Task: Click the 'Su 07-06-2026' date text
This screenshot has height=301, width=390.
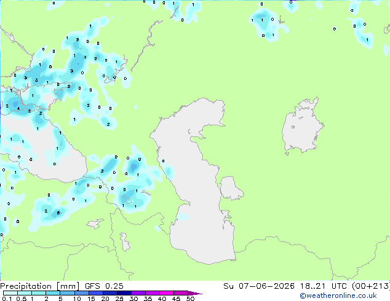Action: point(259,286)
